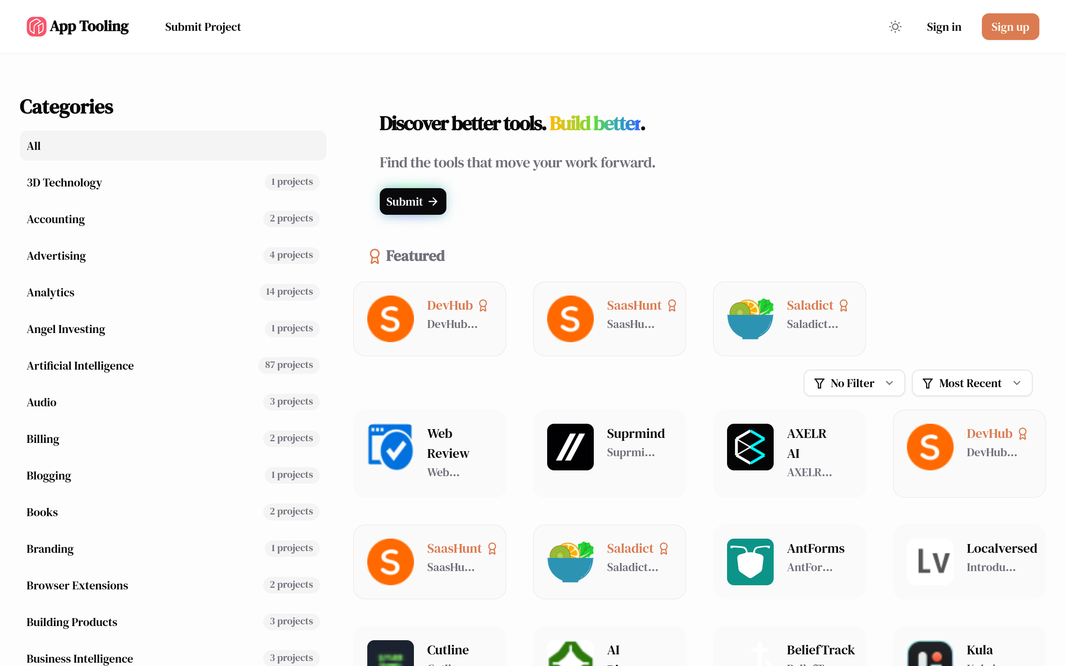The height and width of the screenshot is (666, 1066).
Task: Click the 'Build better' rainbow headline text
Action: click(x=595, y=124)
